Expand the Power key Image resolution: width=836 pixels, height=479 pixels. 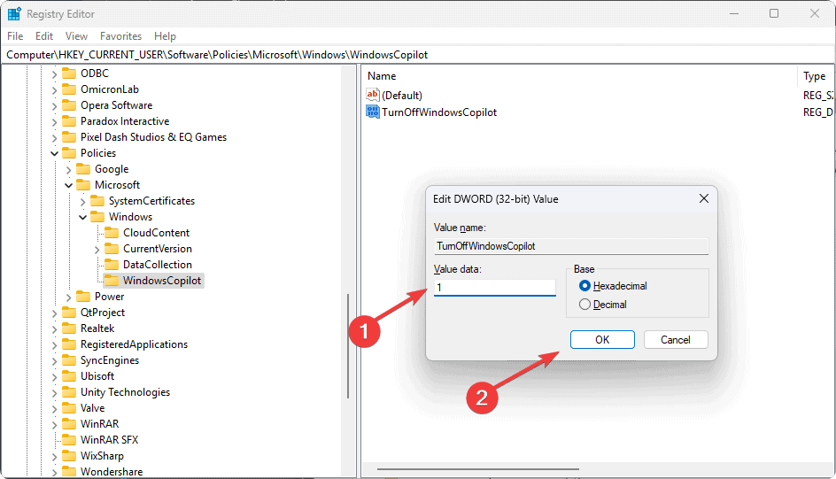[68, 297]
